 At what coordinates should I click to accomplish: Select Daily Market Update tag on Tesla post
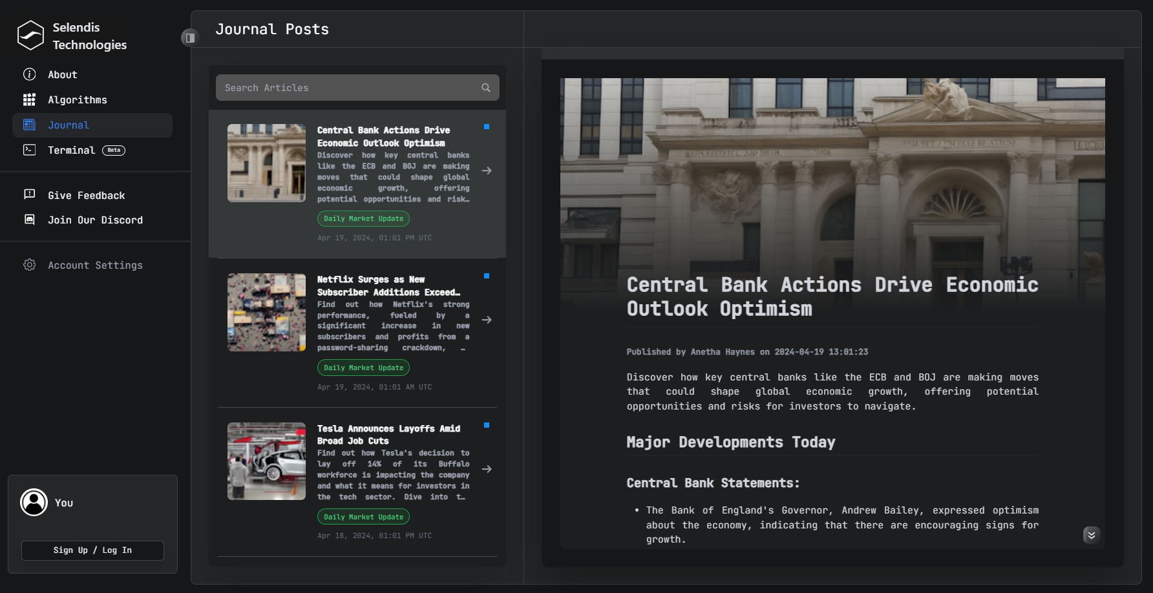tap(363, 517)
